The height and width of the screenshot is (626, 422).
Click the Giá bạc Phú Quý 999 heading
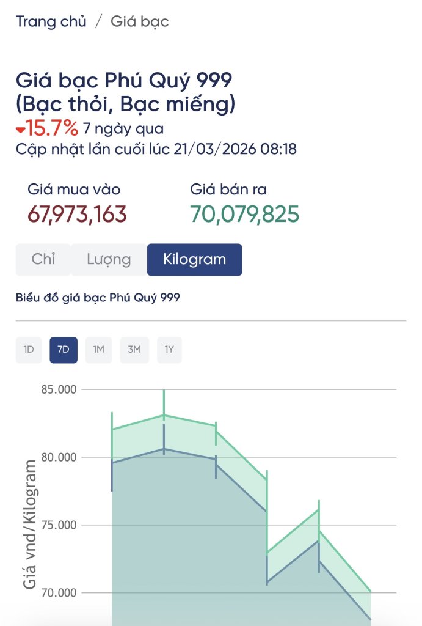tap(125, 92)
